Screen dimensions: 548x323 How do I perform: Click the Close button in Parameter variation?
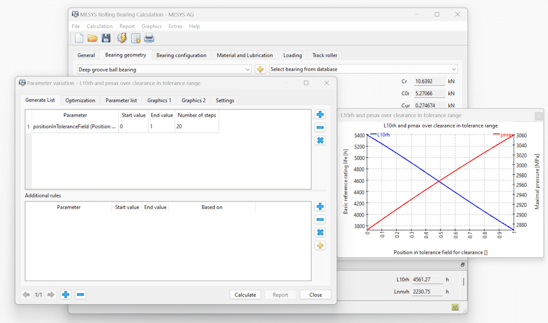[x=316, y=295]
